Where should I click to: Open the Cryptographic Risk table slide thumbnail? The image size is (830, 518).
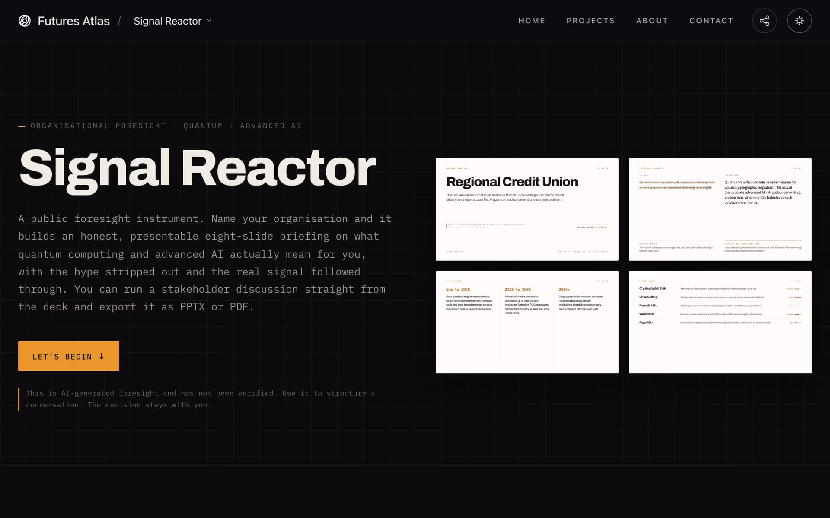pyautogui.click(x=720, y=322)
